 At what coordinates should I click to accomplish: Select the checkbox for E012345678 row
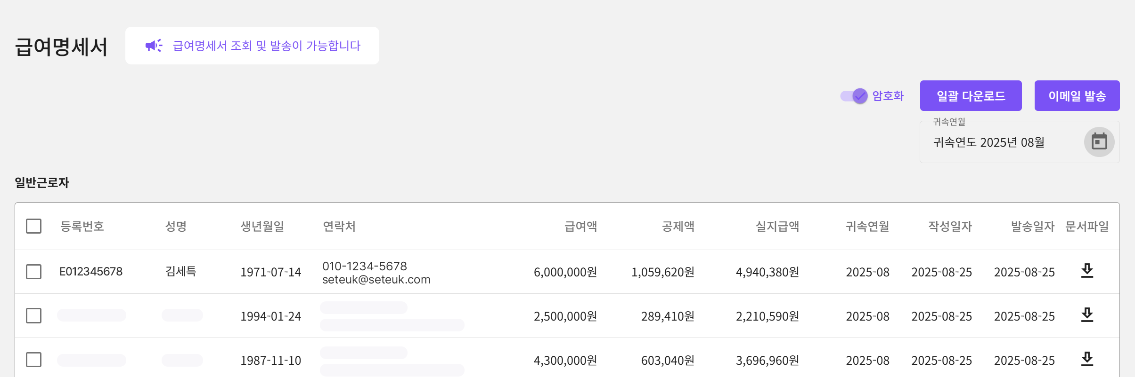point(33,272)
